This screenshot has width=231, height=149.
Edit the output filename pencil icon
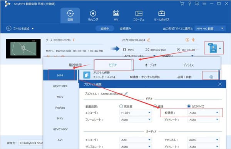pos(149,40)
